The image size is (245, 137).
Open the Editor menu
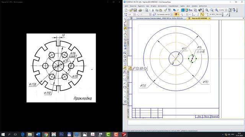pos(133,6)
